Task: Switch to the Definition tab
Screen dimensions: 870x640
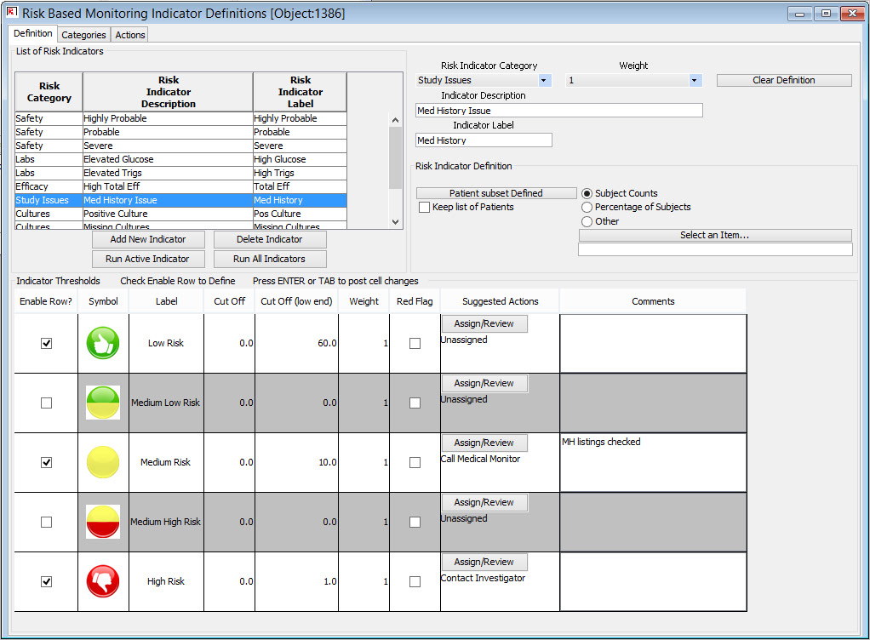Action: click(x=32, y=33)
